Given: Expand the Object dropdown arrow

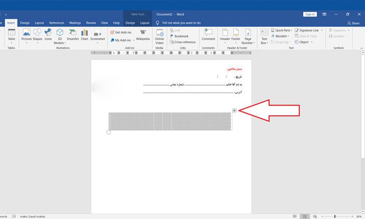Looking at the screenshot, I should pos(311,42).
